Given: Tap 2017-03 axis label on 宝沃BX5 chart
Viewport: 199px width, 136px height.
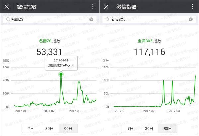Looking at the screenshot, I should pyautogui.click(x=174, y=111).
